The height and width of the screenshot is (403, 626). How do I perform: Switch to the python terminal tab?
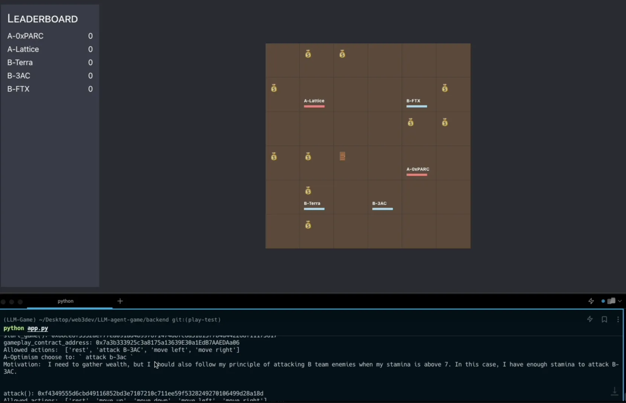[66, 301]
